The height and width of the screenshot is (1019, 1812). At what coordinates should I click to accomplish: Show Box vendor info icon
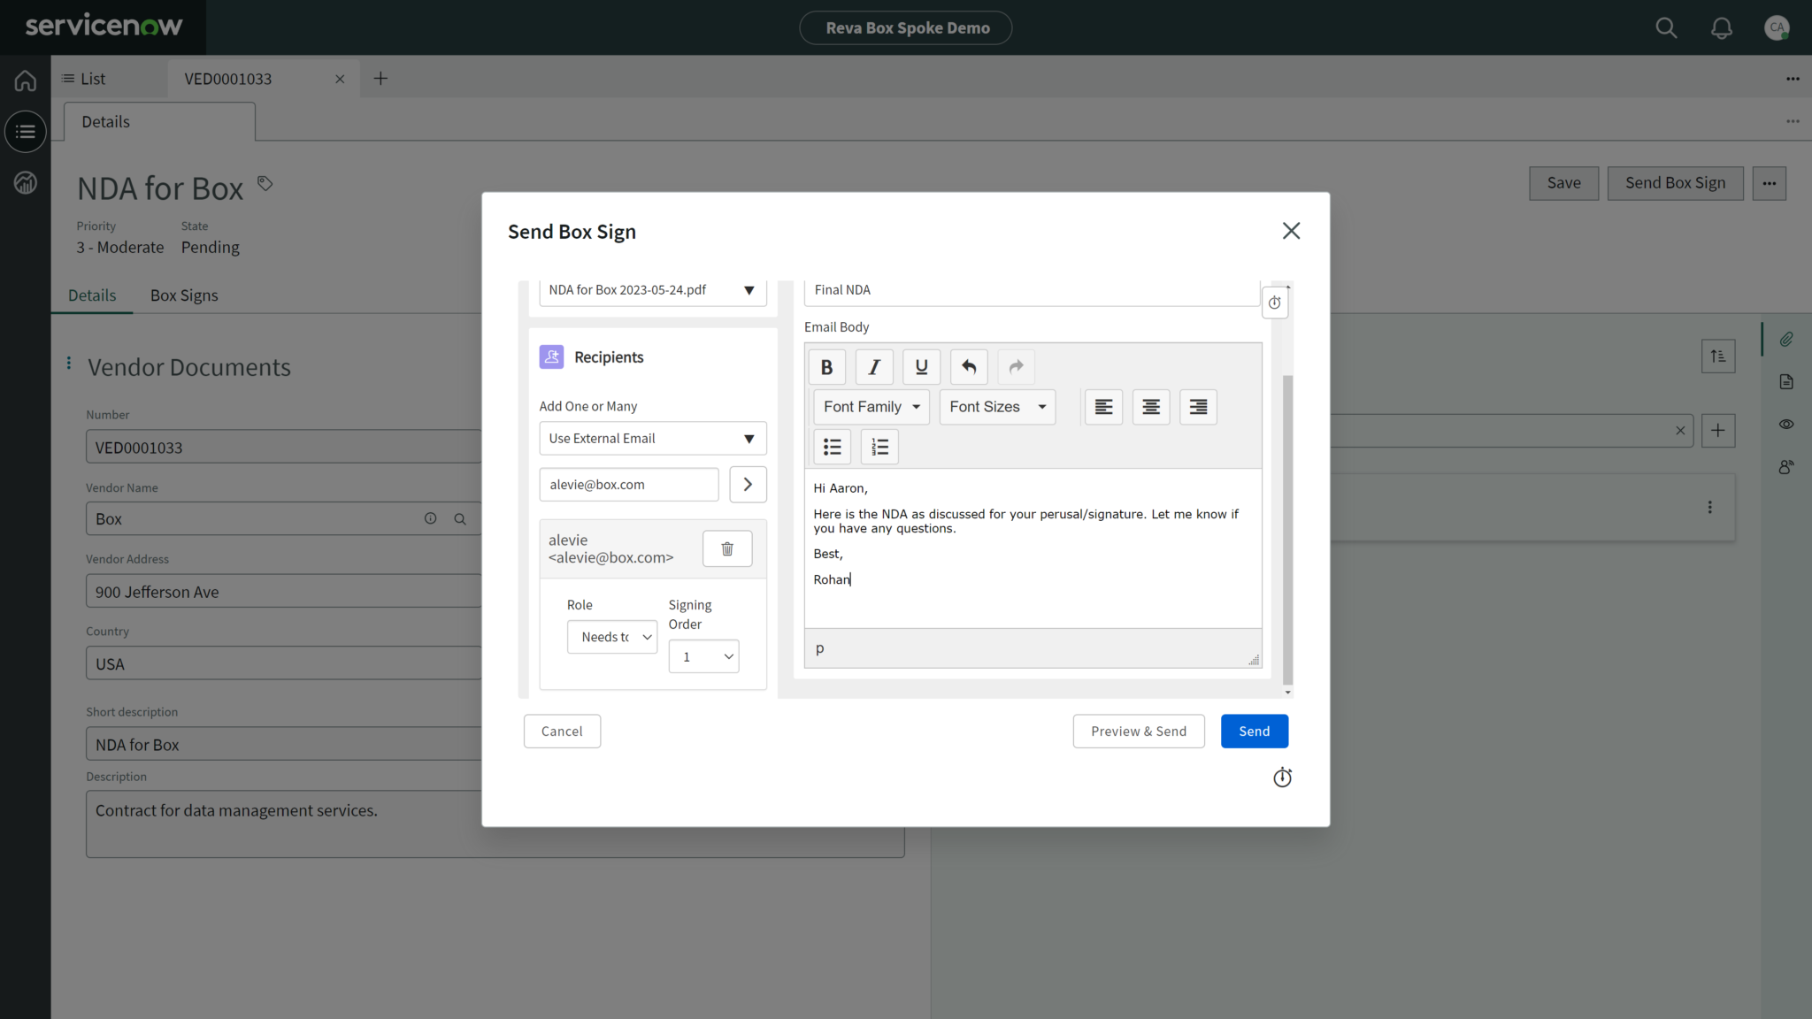click(x=430, y=519)
